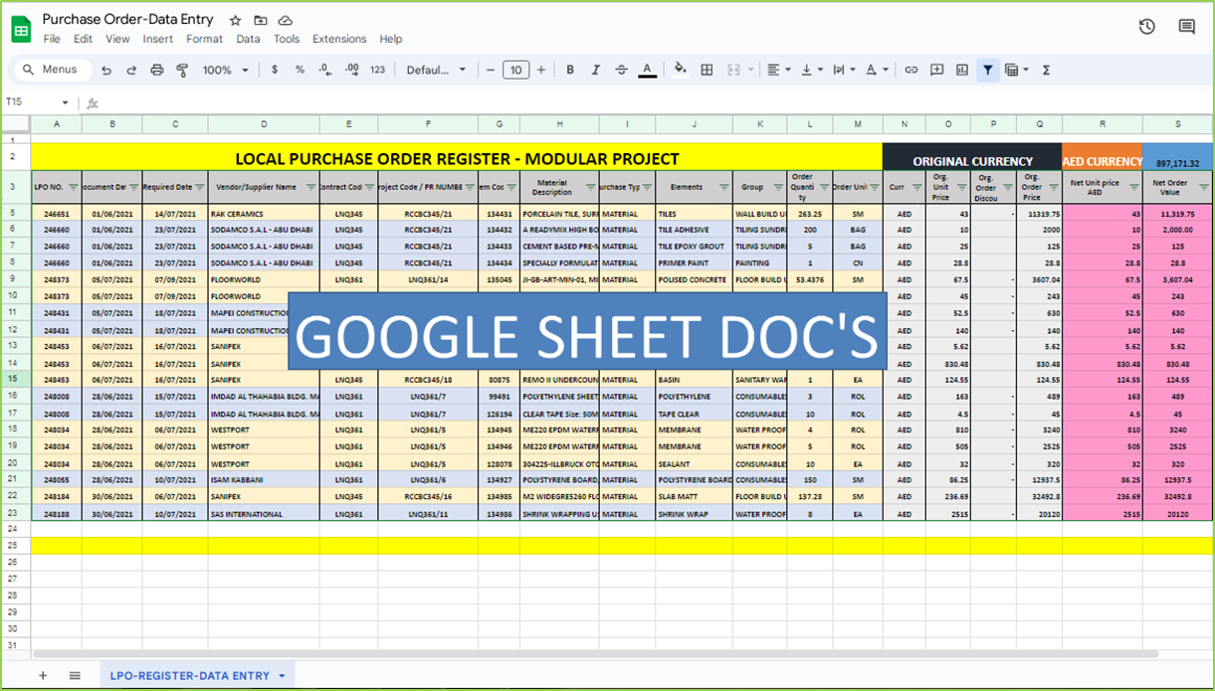Image resolution: width=1215 pixels, height=691 pixels.
Task: Insert chart via toolbar icon
Action: [962, 70]
